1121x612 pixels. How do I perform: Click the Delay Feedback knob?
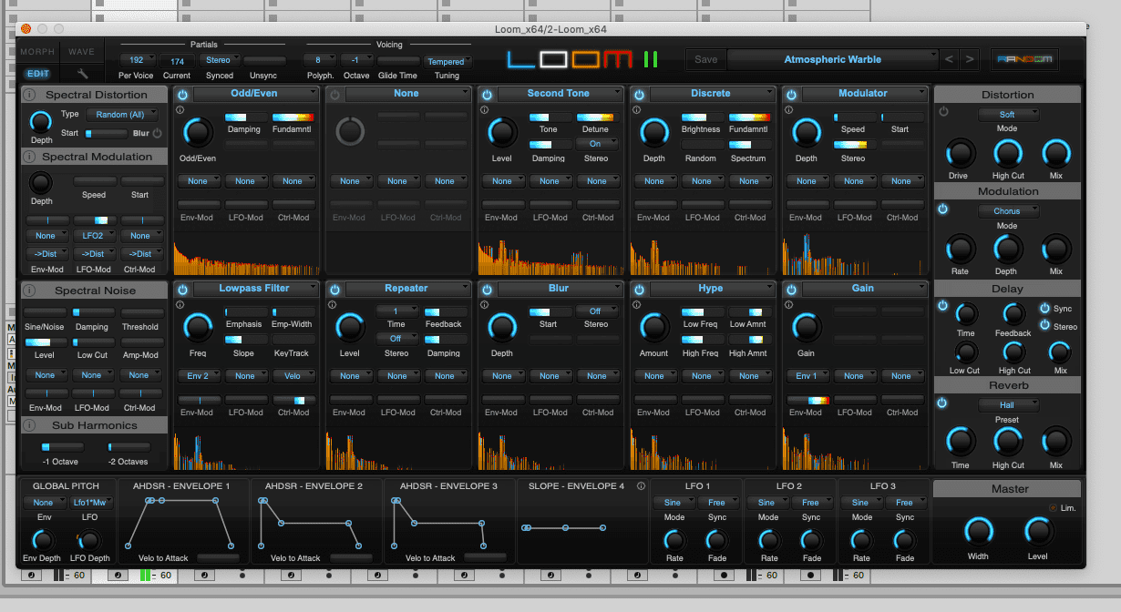[x=1013, y=315]
